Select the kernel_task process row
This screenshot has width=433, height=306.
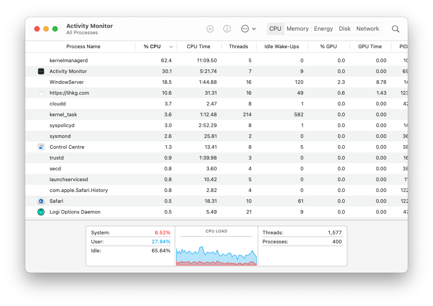(x=216, y=114)
